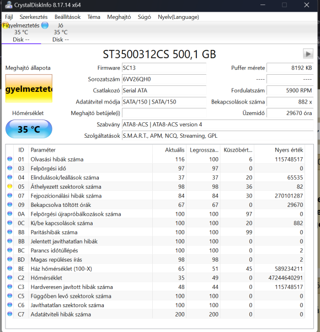320x332 pixels.
Task: Click the Paraméter column header
Action: coord(91,150)
